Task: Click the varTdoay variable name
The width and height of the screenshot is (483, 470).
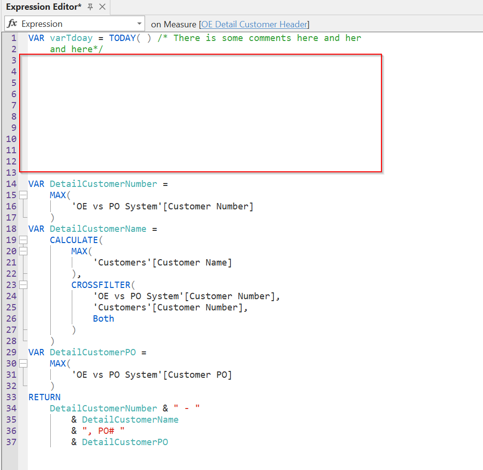Action: pyautogui.click(x=71, y=38)
